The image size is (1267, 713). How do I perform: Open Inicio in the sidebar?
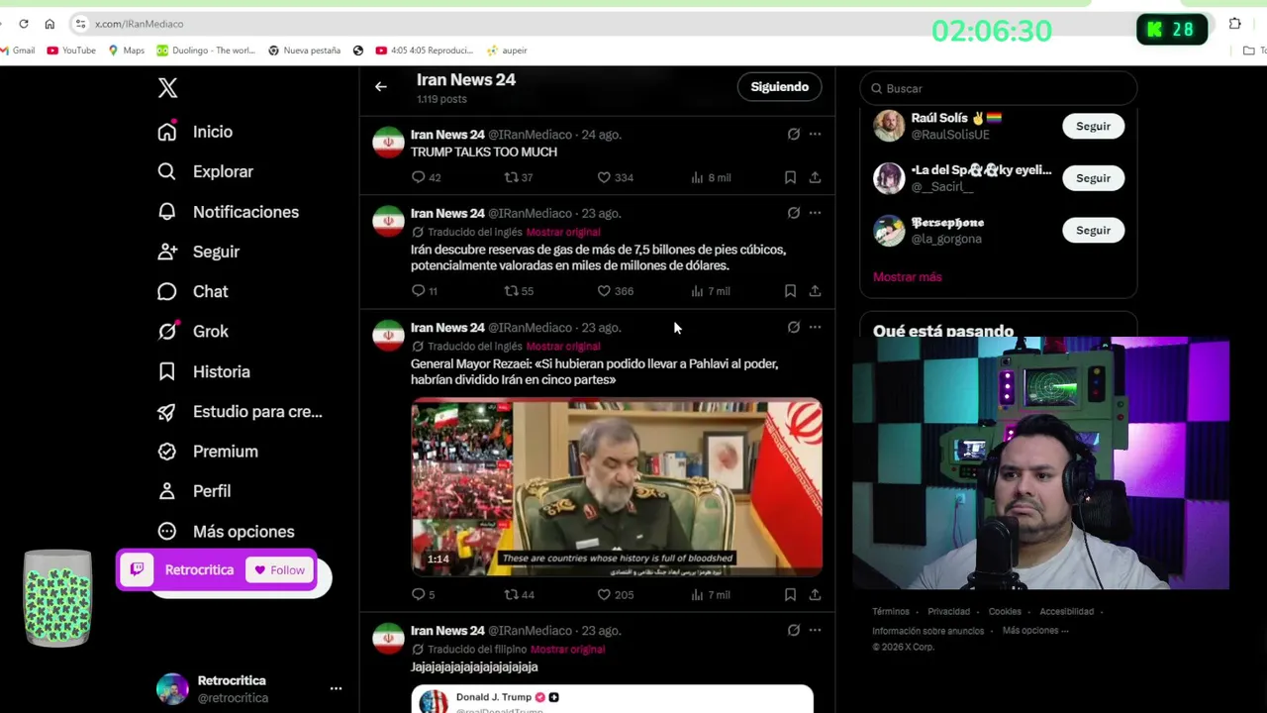pyautogui.click(x=195, y=132)
